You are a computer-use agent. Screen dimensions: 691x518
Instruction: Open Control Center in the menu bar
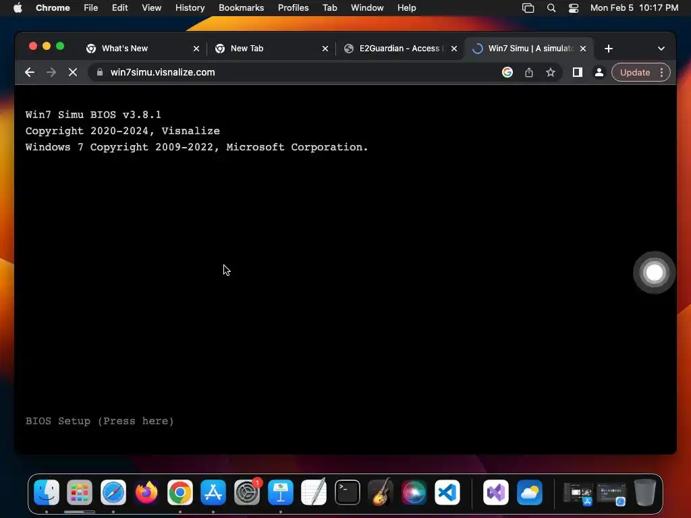tap(574, 8)
